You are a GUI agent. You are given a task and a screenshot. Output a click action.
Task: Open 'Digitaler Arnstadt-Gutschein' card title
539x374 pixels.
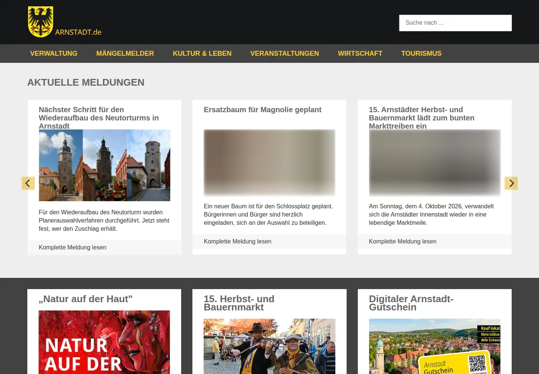tap(411, 303)
